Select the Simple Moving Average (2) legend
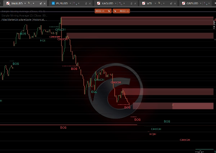The image size is (216, 153). (x=24, y=15)
